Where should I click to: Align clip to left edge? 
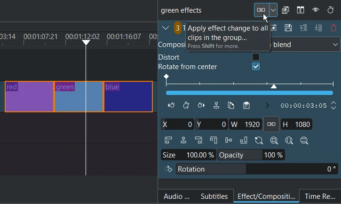(x=168, y=141)
